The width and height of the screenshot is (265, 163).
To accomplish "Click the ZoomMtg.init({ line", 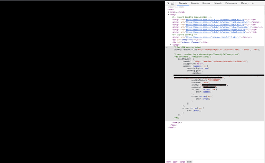I will click(x=186, y=59).
